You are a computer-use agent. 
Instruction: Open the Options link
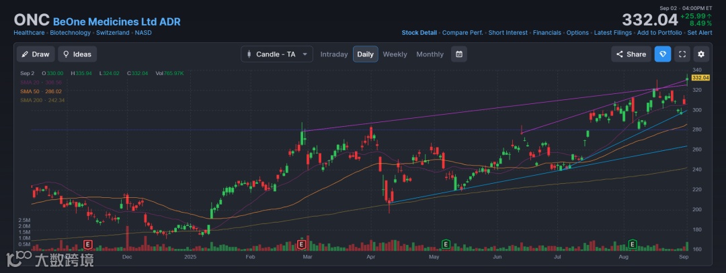577,33
